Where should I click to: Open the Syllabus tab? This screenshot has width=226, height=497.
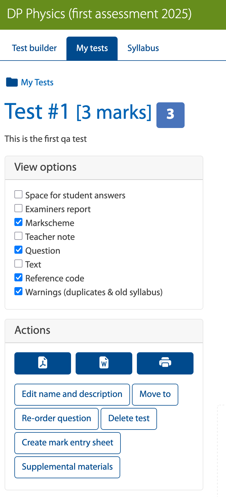click(x=143, y=48)
